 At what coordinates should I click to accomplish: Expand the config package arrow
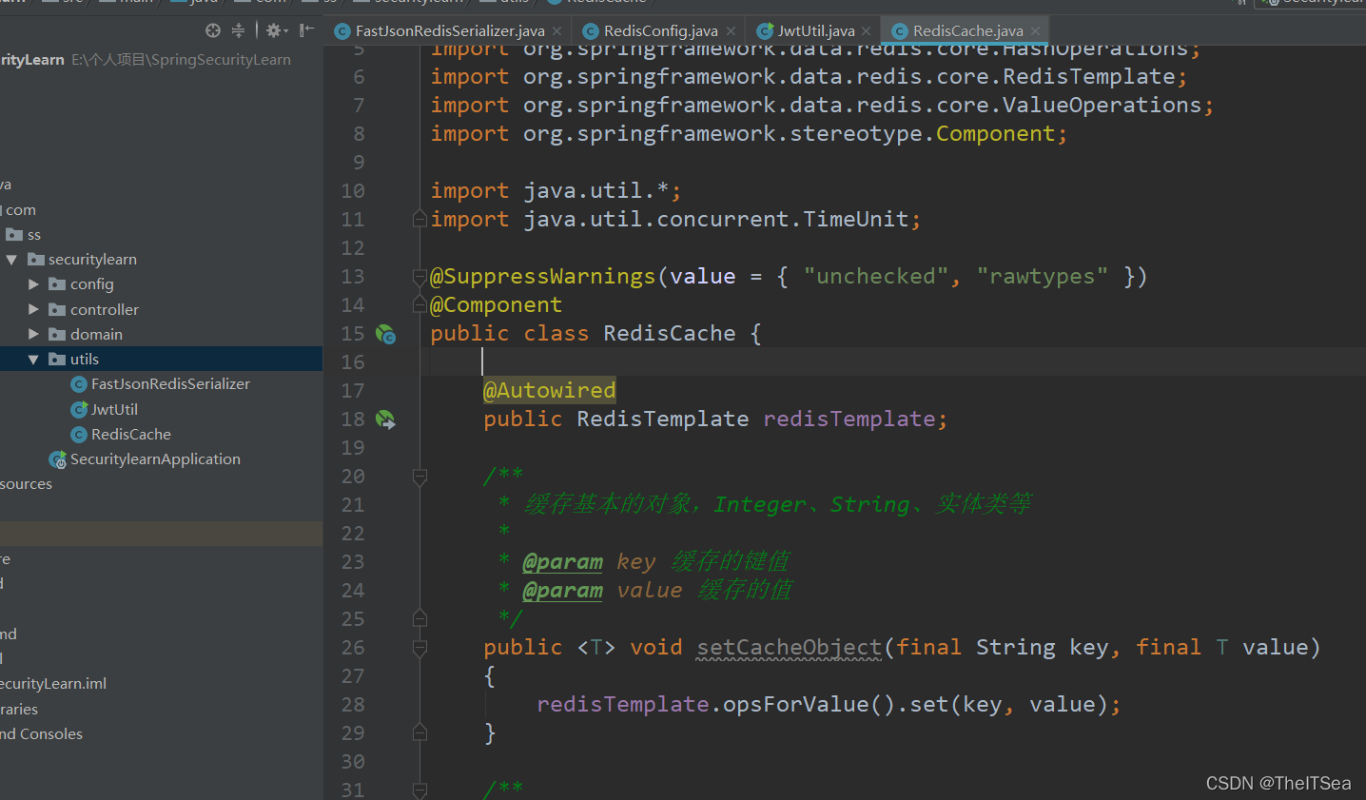[x=33, y=283]
